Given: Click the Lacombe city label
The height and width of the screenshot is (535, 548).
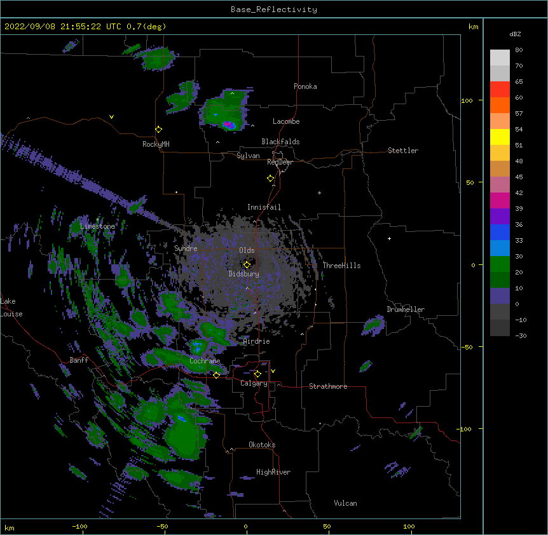Looking at the screenshot, I should [x=286, y=121].
